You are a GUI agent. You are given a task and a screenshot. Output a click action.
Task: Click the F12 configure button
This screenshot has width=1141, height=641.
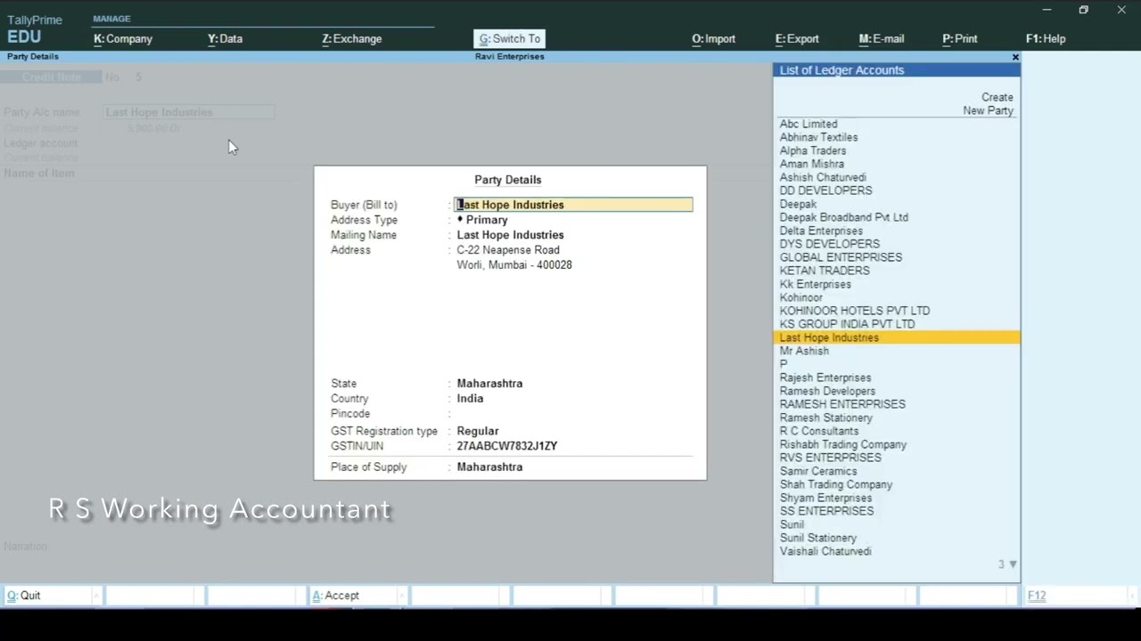tap(1079, 596)
